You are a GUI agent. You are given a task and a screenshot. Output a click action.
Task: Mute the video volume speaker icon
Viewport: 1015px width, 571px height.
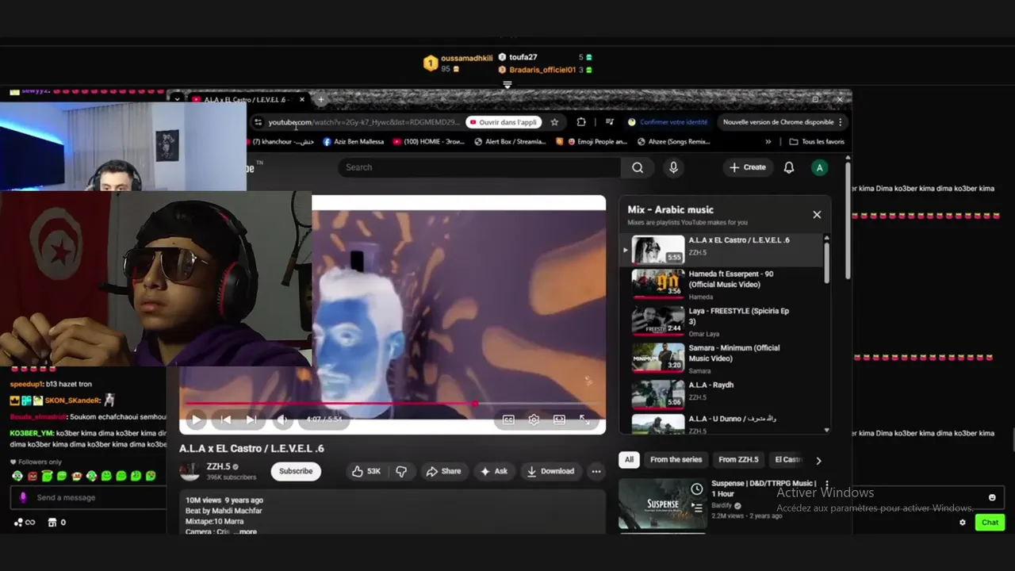(x=282, y=420)
